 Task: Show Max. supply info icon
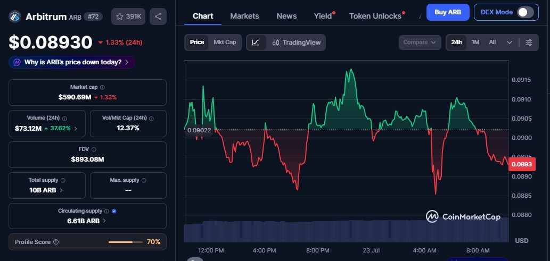[144, 180]
